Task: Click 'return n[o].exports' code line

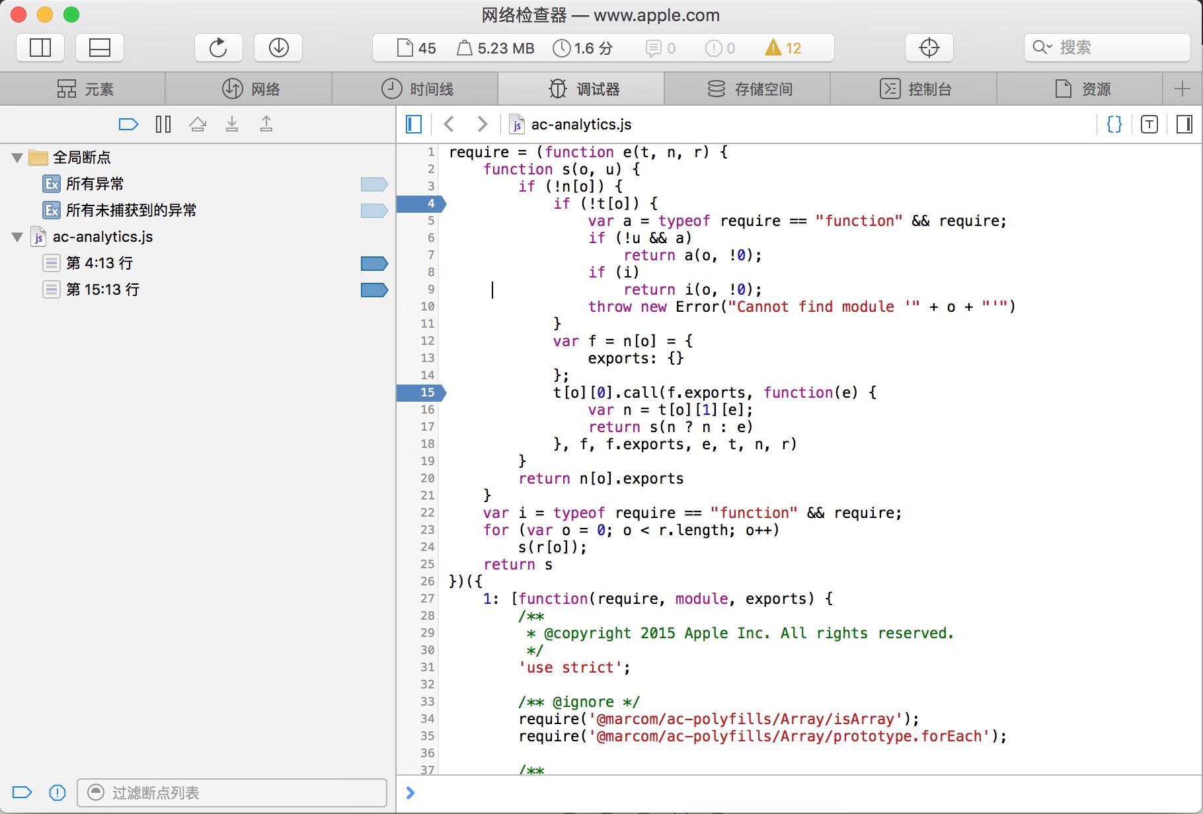Action: coord(601,478)
